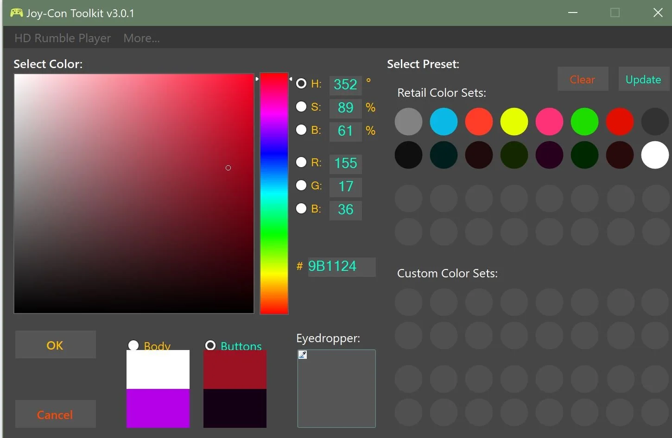Pick the neon pink retail preset
This screenshot has height=438, width=672.
coord(549,121)
